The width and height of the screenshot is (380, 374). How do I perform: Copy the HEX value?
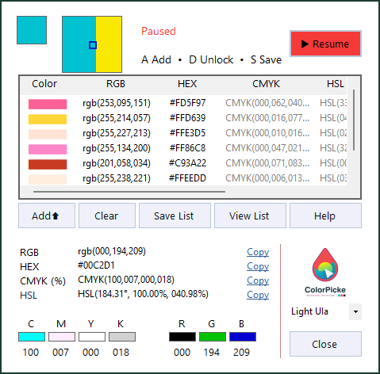(x=258, y=266)
